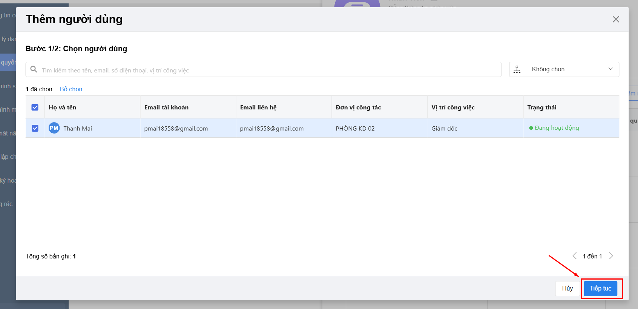The image size is (638, 309).
Task: Click the "Email tài khoản" column header
Action: click(166, 108)
